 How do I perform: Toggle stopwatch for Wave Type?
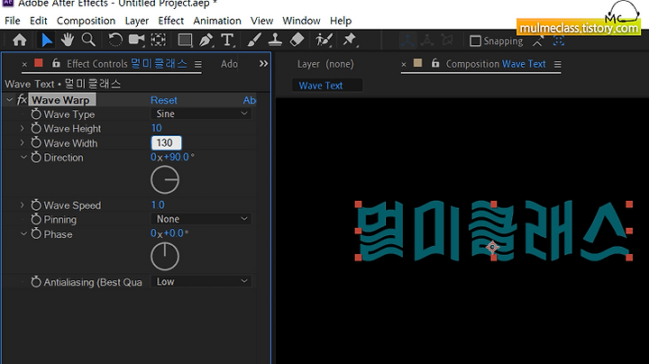[36, 114]
